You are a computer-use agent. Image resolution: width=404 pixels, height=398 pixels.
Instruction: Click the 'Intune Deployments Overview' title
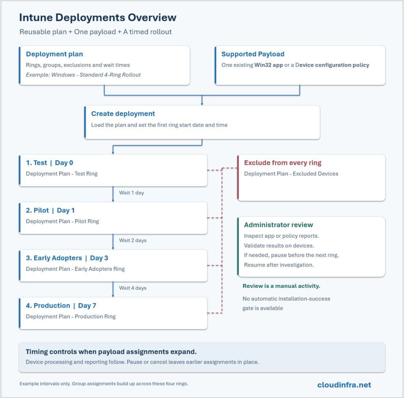(98, 18)
